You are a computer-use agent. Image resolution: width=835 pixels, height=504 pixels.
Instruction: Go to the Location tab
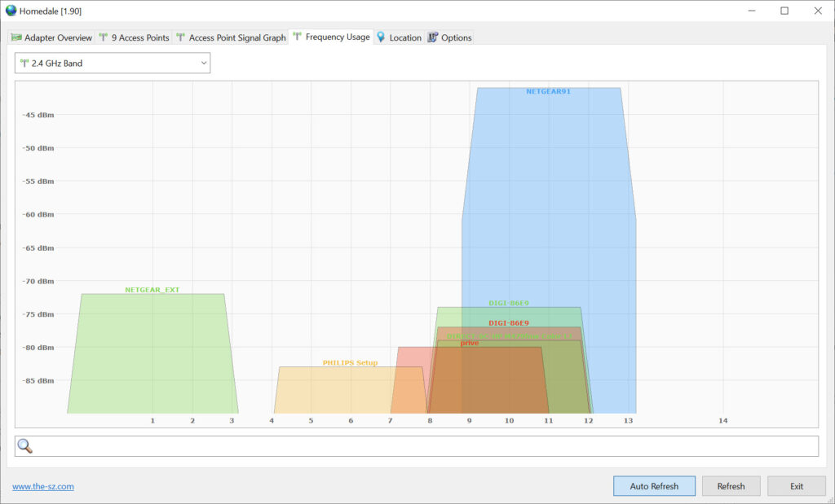coord(399,37)
